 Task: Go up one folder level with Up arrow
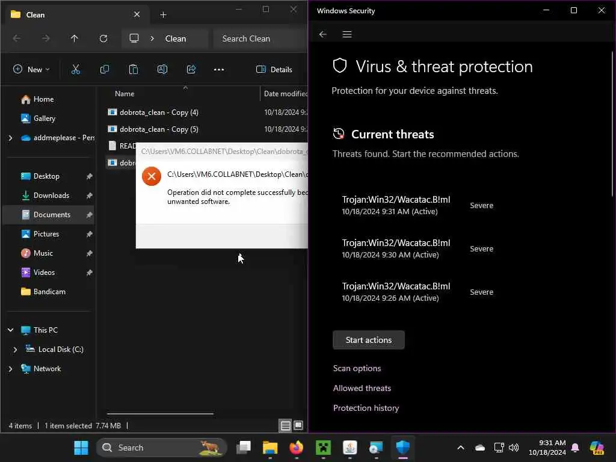(74, 38)
